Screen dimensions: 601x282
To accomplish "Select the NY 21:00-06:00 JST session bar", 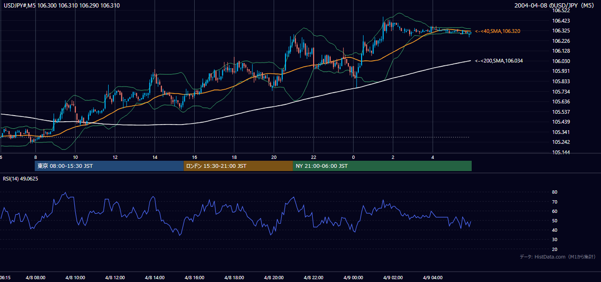I will point(382,166).
